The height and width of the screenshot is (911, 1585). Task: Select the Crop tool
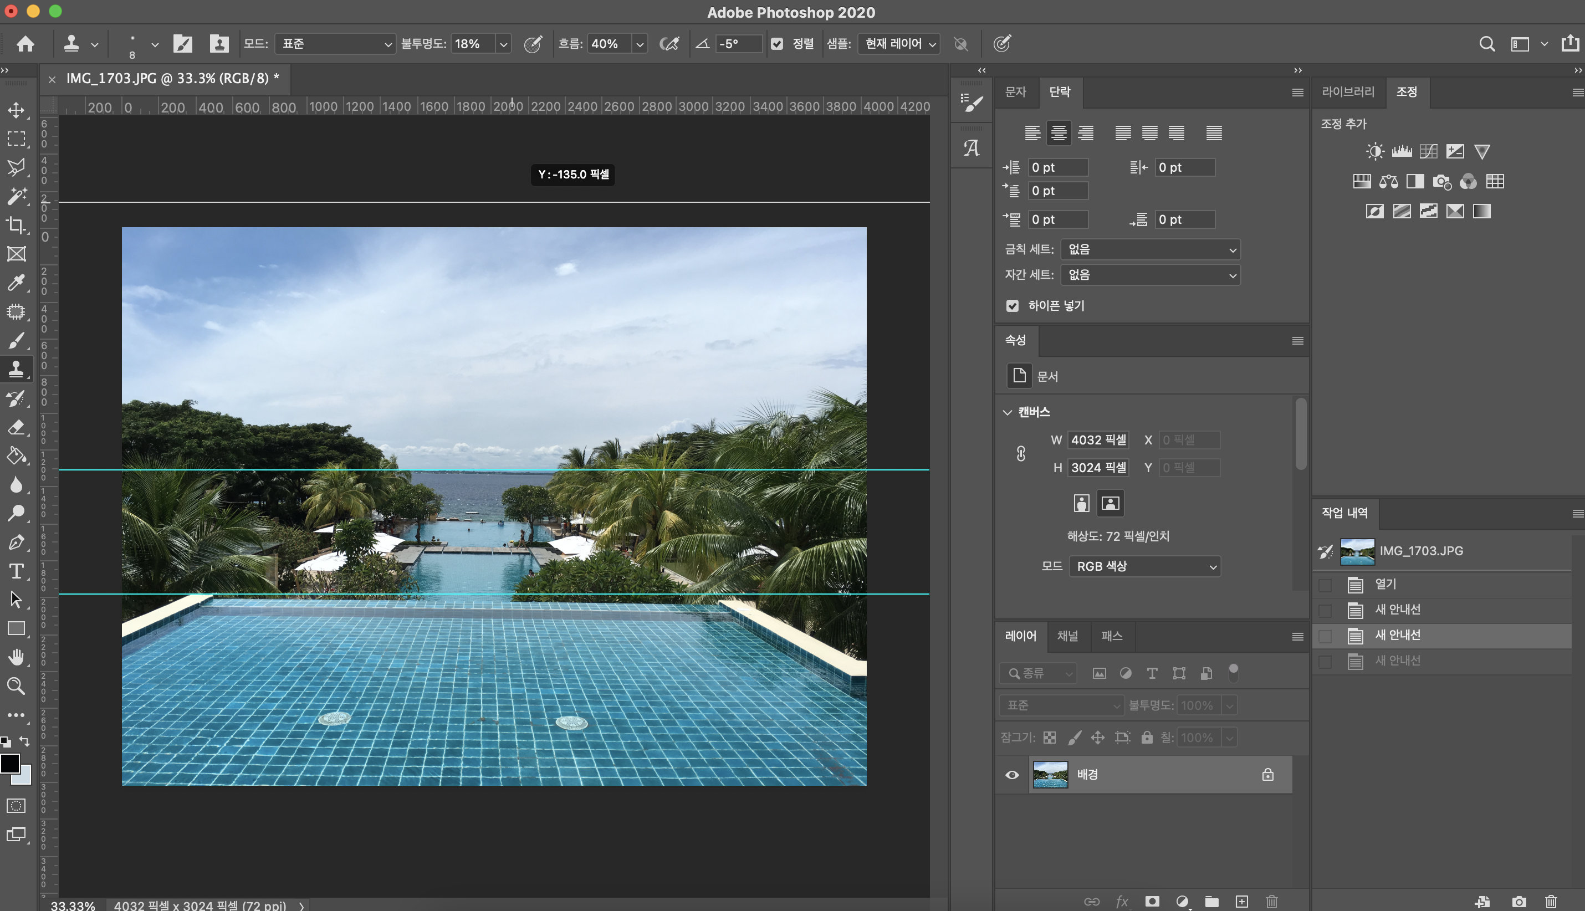(x=16, y=224)
